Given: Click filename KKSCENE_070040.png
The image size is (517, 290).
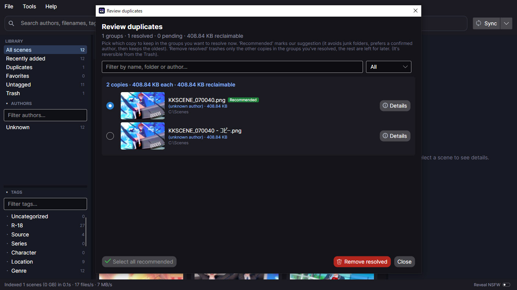Looking at the screenshot, I should 197,100.
